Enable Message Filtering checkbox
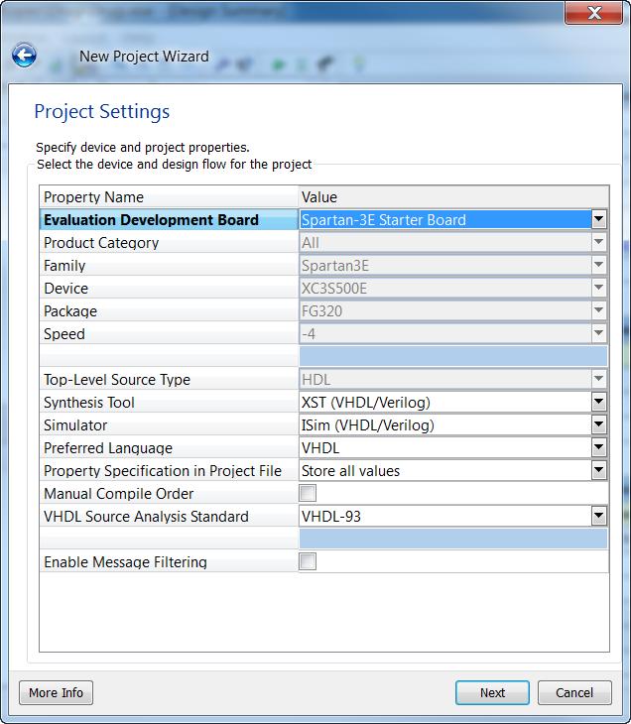This screenshot has height=724, width=631. click(308, 561)
